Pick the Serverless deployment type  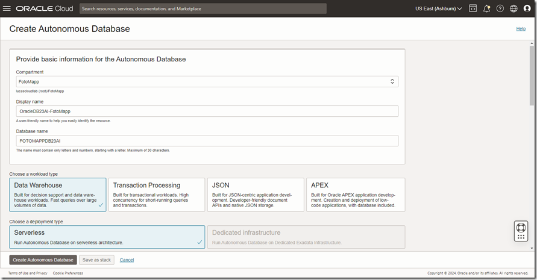[107, 237]
